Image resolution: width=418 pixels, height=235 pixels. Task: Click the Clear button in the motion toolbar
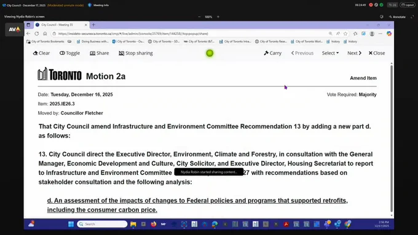[x=41, y=53]
